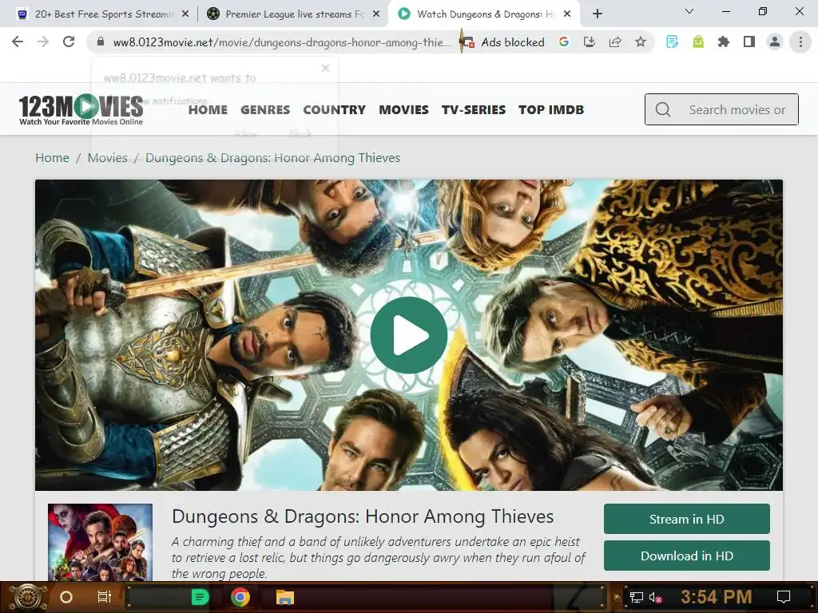
Task: Open a new browser tab
Action: click(x=598, y=14)
